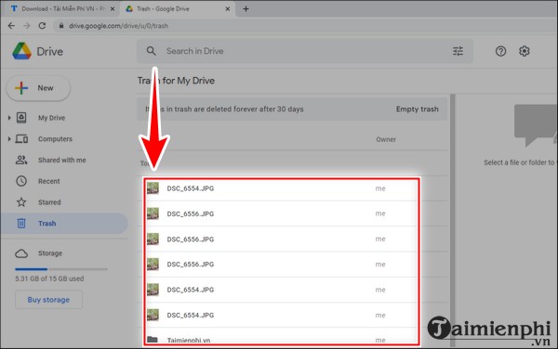Click the Google Drive logo

pos(21,51)
